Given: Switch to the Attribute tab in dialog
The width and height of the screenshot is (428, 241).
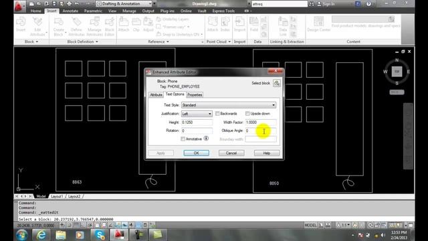Looking at the screenshot, I should [x=156, y=95].
